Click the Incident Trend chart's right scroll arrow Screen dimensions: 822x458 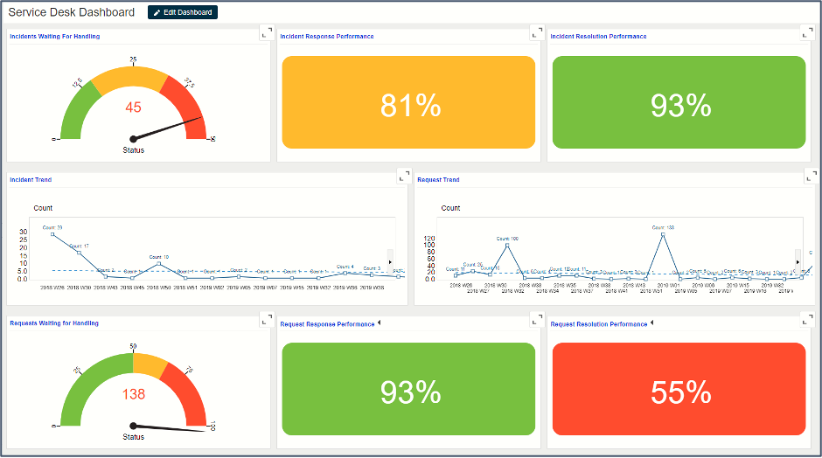(x=390, y=261)
